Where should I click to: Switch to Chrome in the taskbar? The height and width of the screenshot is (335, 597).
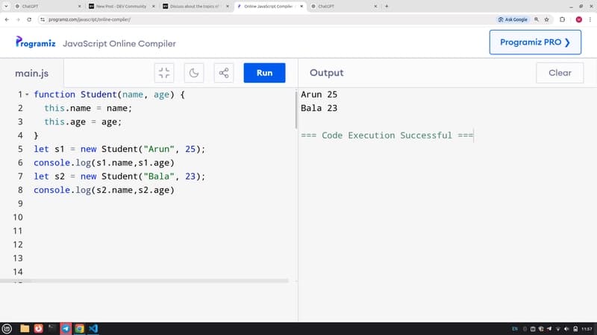click(80, 328)
